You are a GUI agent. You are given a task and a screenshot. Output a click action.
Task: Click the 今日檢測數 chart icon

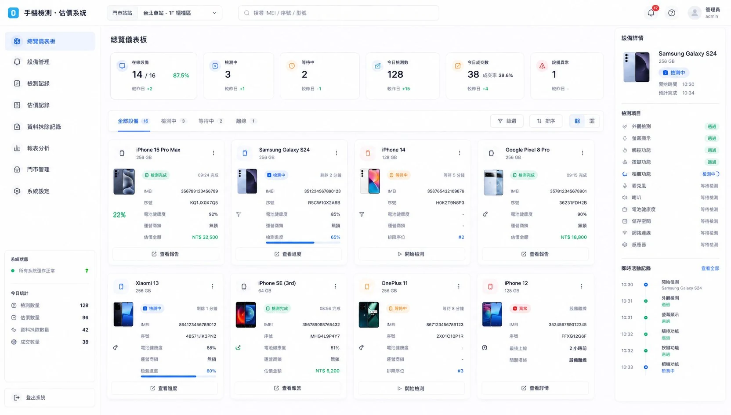click(x=377, y=66)
